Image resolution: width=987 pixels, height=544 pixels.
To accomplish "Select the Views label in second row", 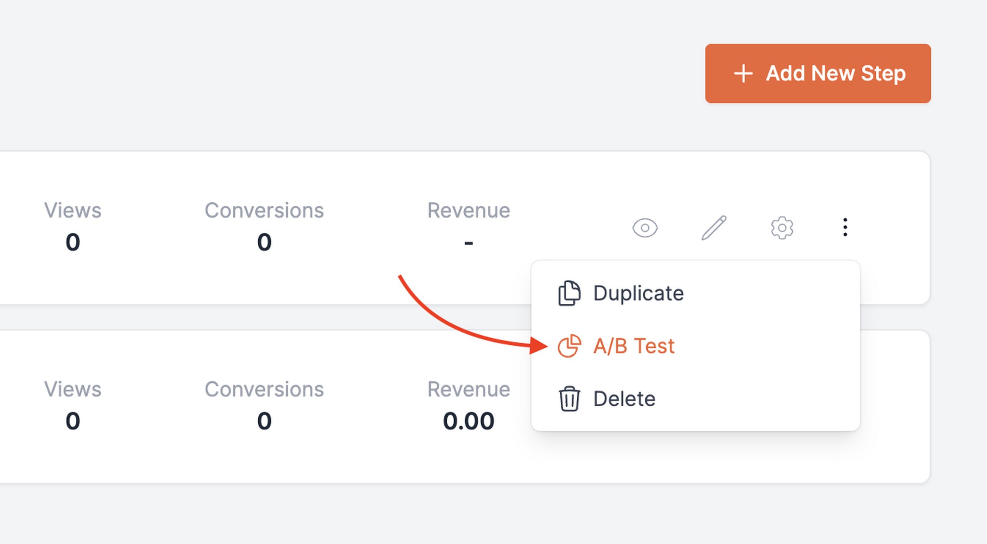I will (x=72, y=389).
